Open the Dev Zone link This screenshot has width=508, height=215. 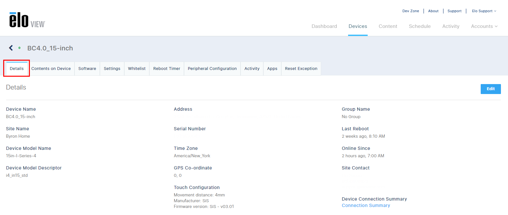411,11
